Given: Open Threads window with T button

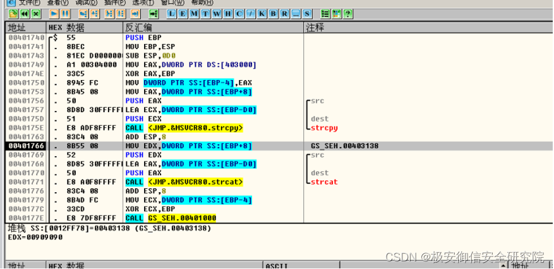Looking at the screenshot, I should pyautogui.click(x=205, y=14).
